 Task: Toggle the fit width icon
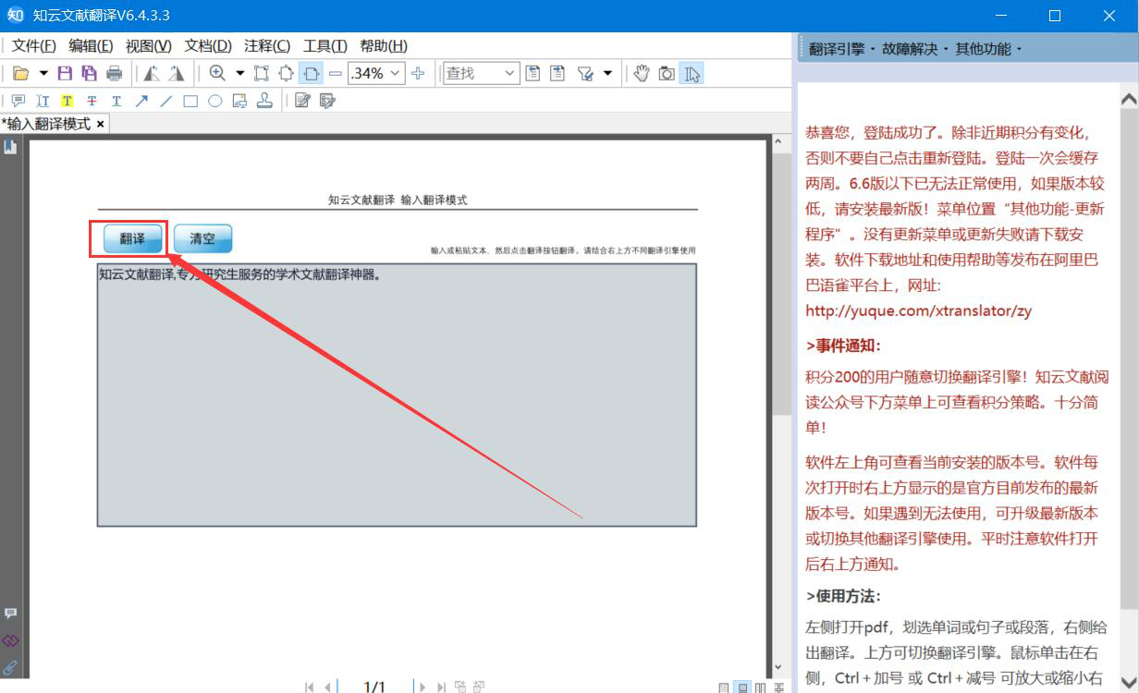click(x=311, y=73)
